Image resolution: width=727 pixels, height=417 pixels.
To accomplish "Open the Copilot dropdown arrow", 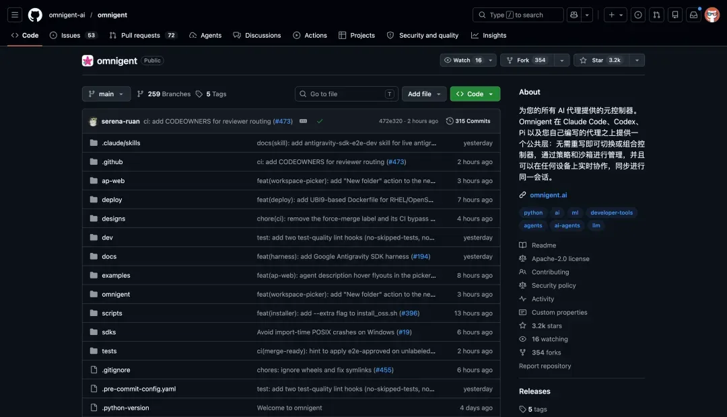I will [587, 15].
